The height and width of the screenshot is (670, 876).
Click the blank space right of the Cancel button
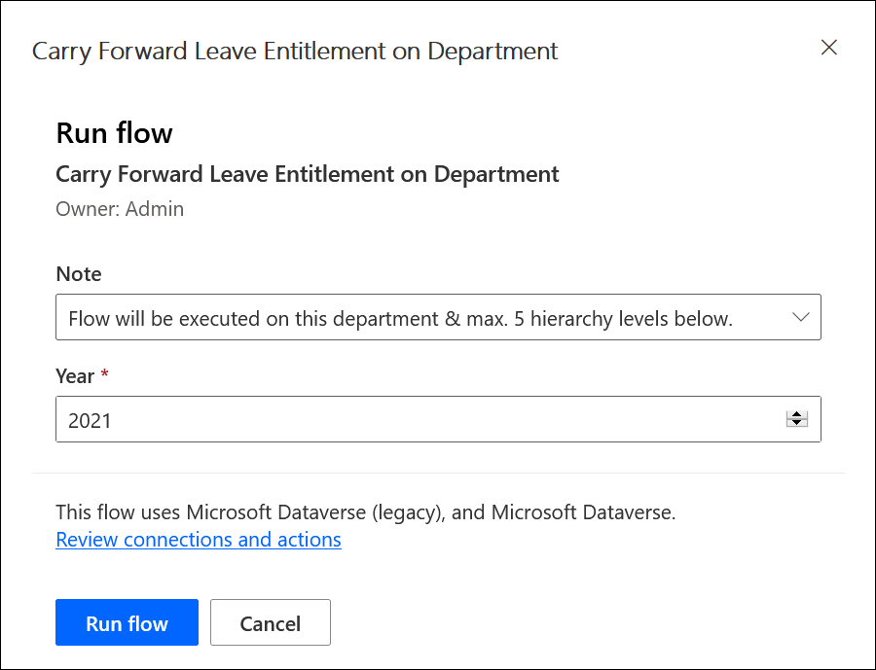tap(584, 623)
